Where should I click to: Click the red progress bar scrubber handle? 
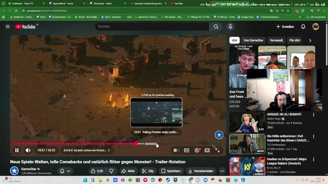click(136, 144)
